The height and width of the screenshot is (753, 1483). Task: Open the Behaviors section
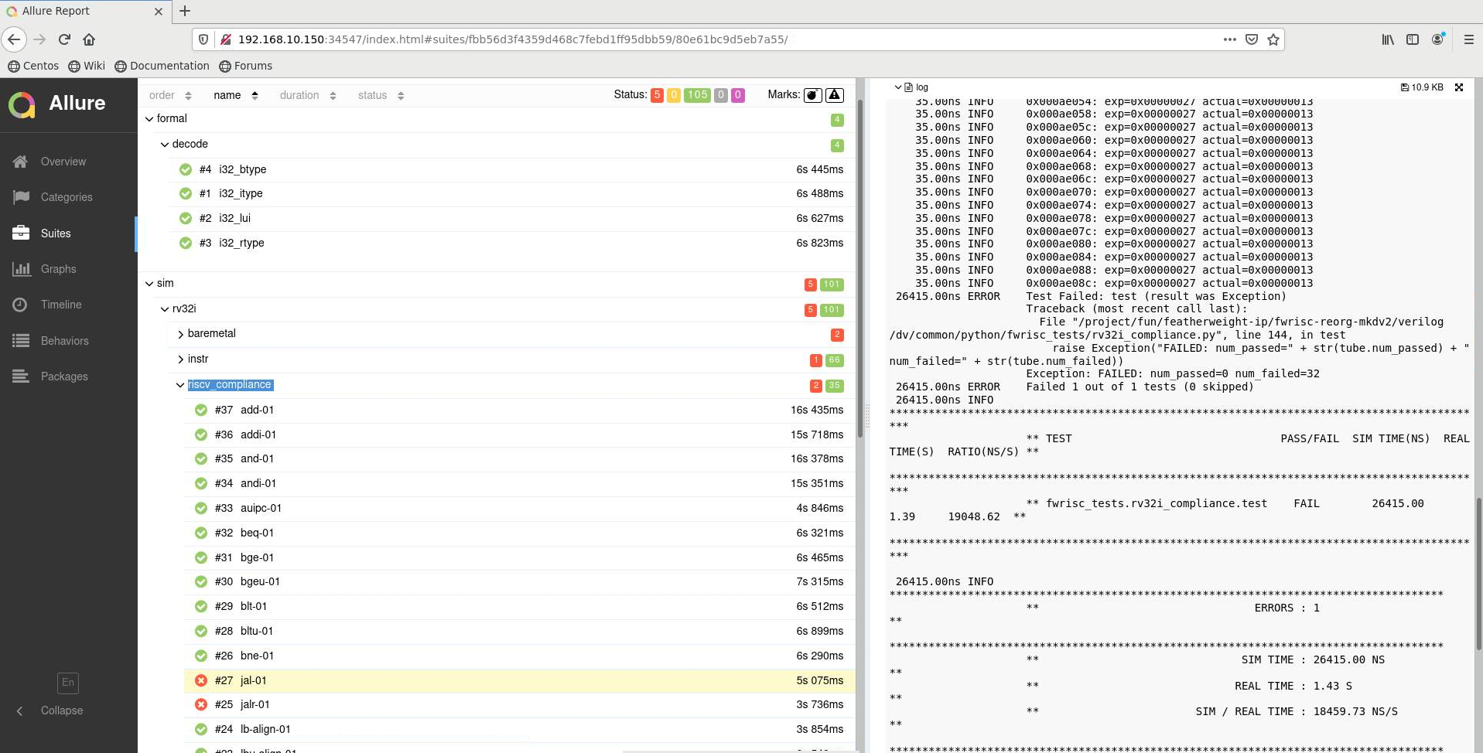(x=64, y=341)
